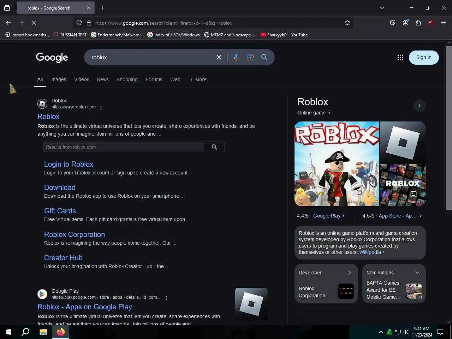Open Save to Pocket icon
Viewport: 452px width, 339px height.
393,23
